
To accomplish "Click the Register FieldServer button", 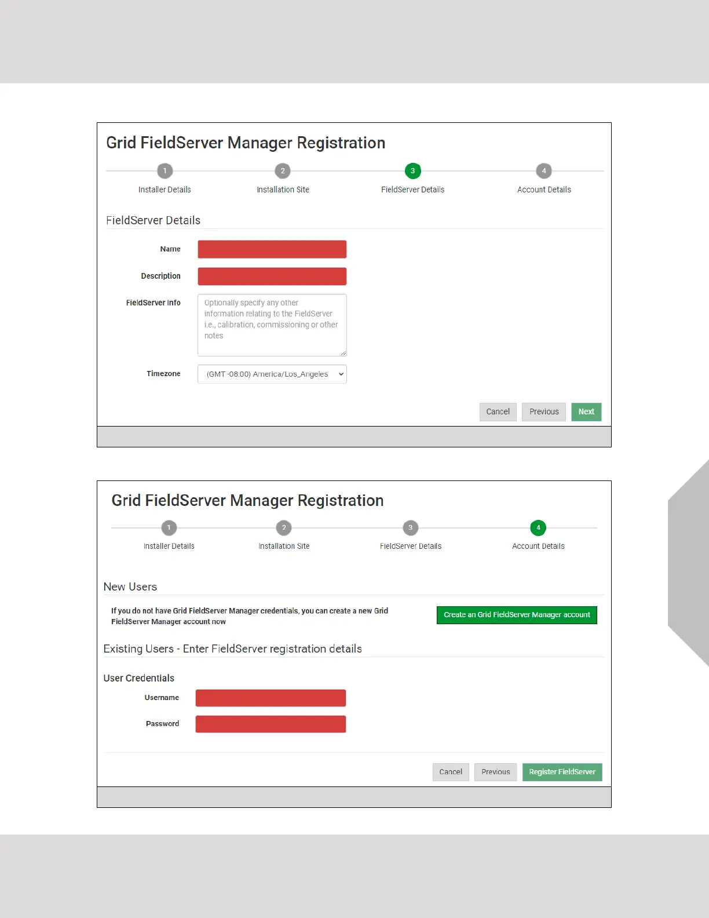I will pos(562,772).
